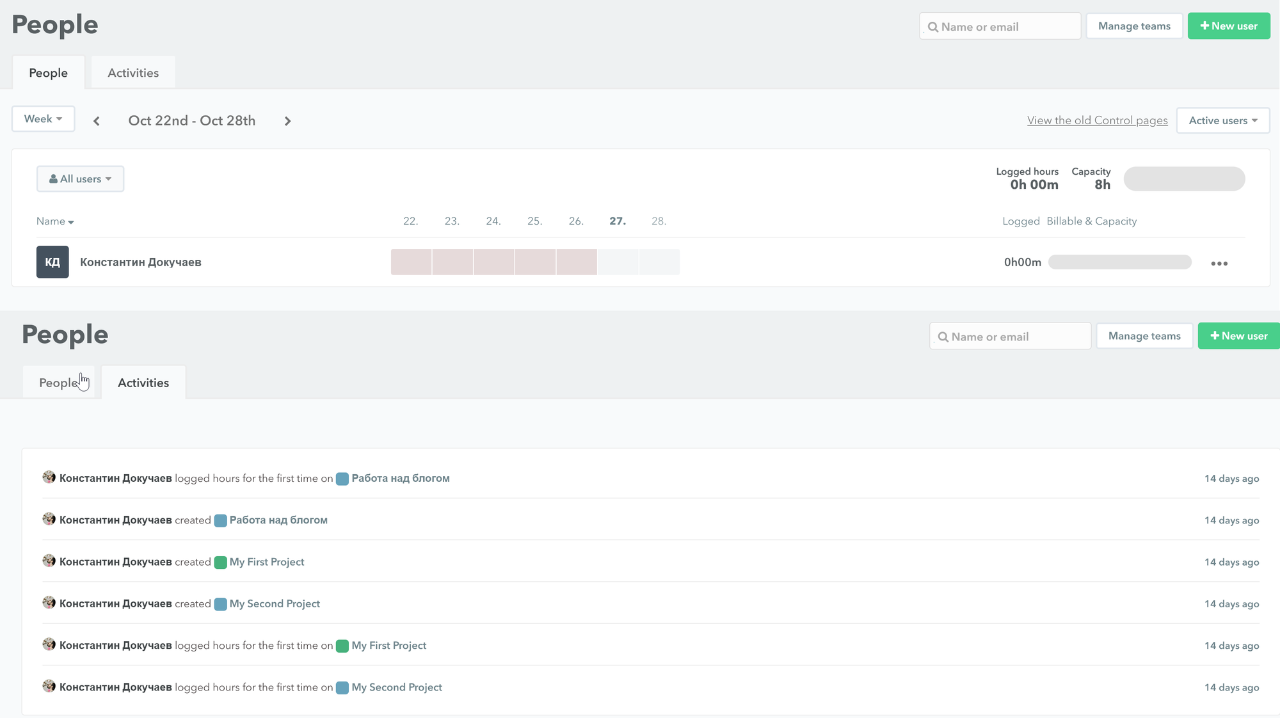Switch to top Activities tab
The width and height of the screenshot is (1280, 718).
tap(133, 73)
